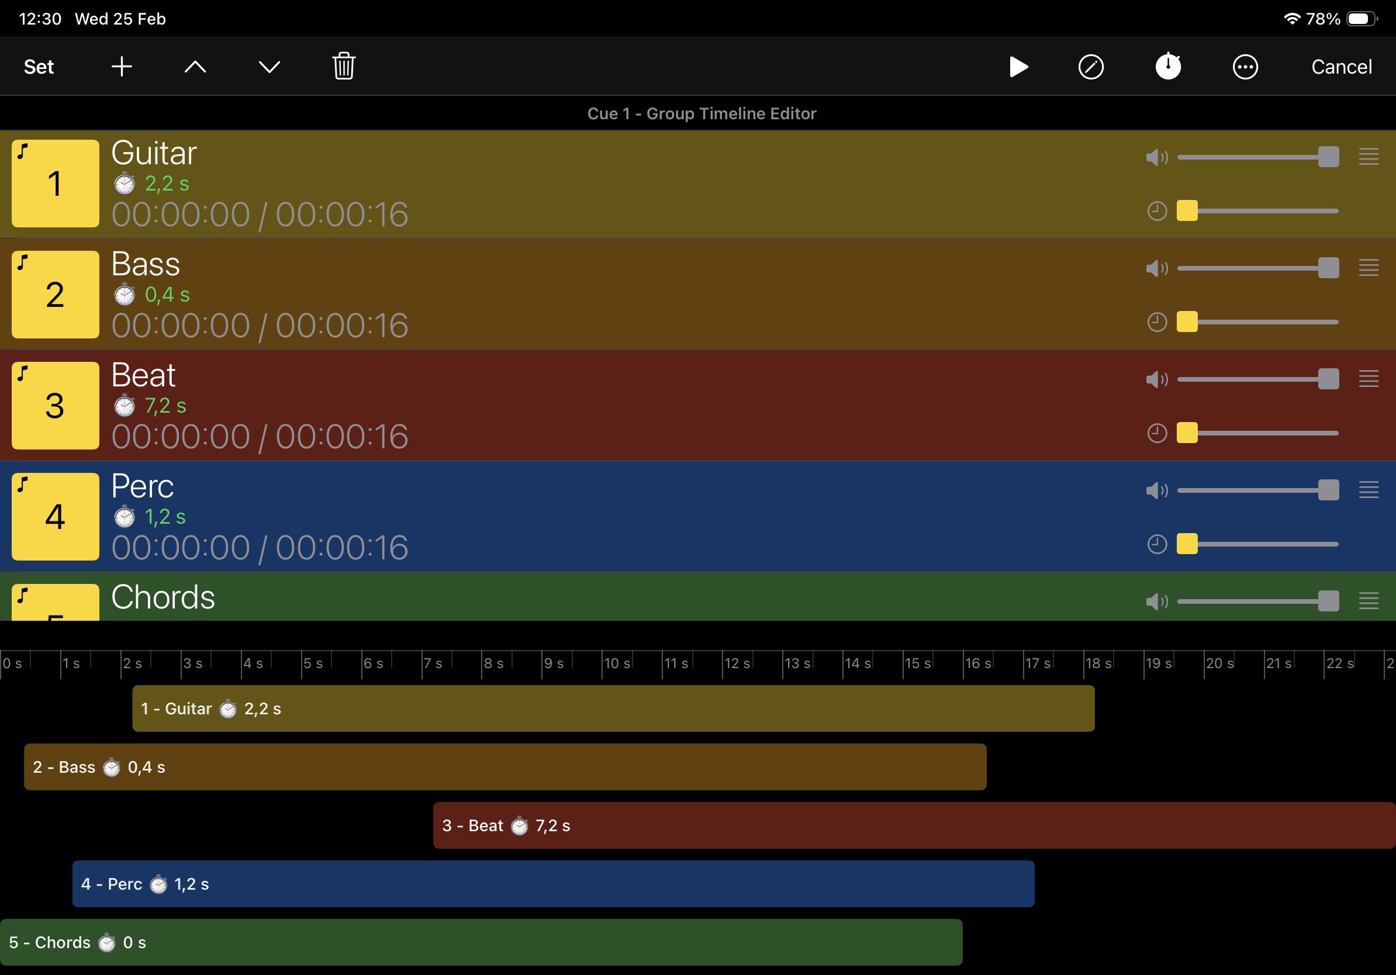Screen dimensions: 1396x975
Task: Open the Set menu
Action: click(x=39, y=67)
